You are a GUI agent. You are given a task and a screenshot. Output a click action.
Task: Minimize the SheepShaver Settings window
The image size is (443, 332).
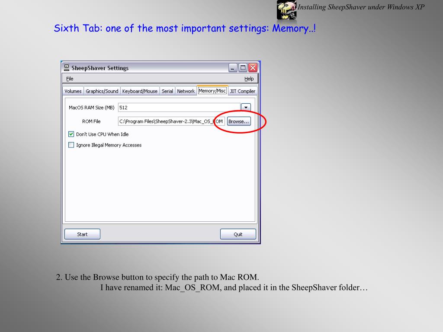[x=233, y=68]
